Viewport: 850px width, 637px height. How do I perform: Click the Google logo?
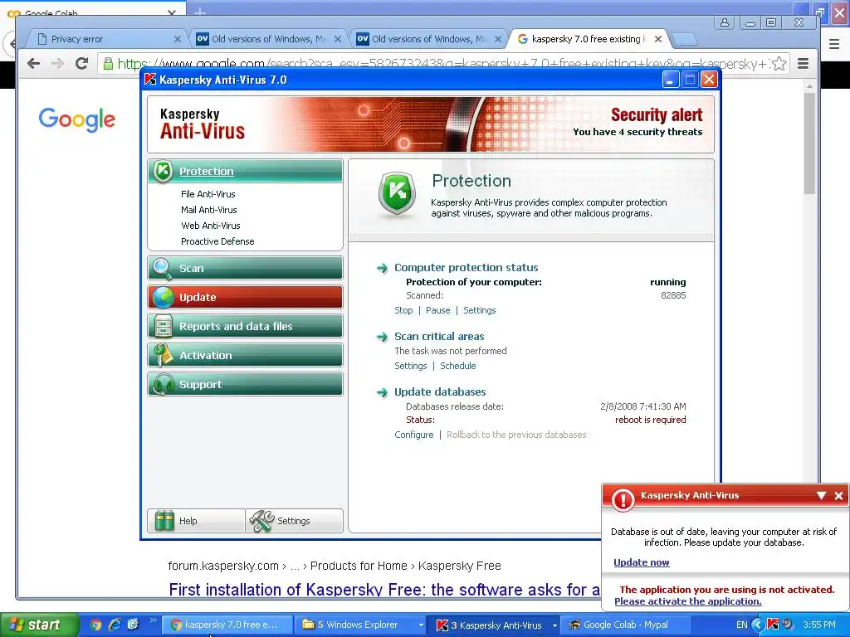tap(77, 119)
